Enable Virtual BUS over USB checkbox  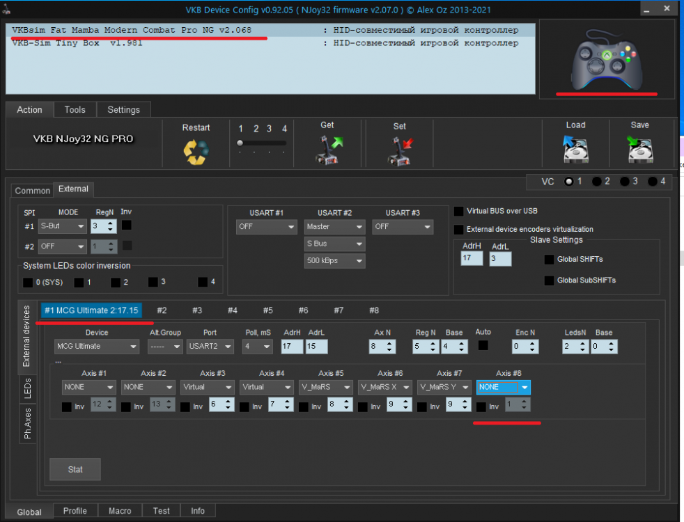459,211
